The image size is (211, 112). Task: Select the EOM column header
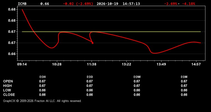(x=184, y=77)
